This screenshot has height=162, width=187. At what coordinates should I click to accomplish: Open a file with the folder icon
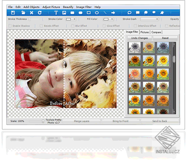tap(23, 13)
